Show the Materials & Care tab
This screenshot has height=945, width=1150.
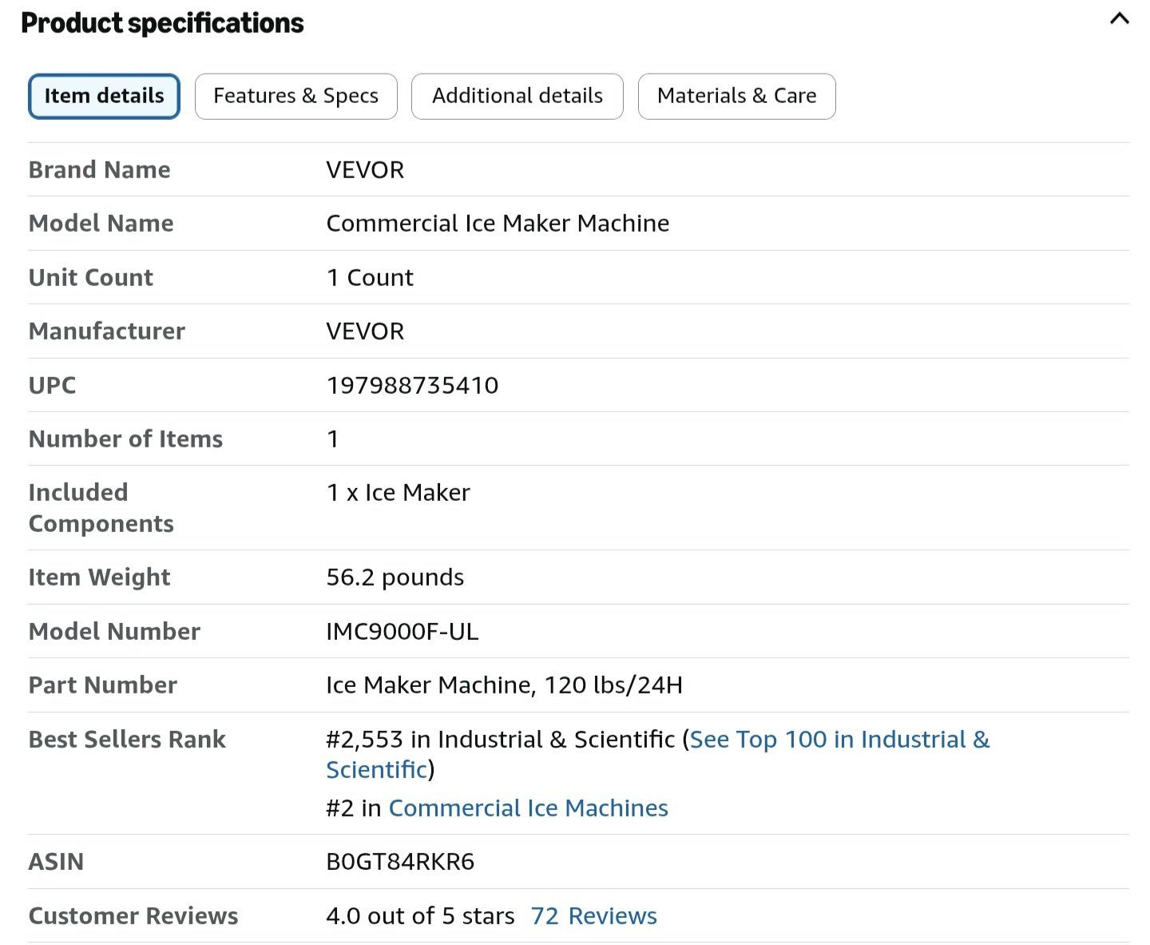[736, 97]
